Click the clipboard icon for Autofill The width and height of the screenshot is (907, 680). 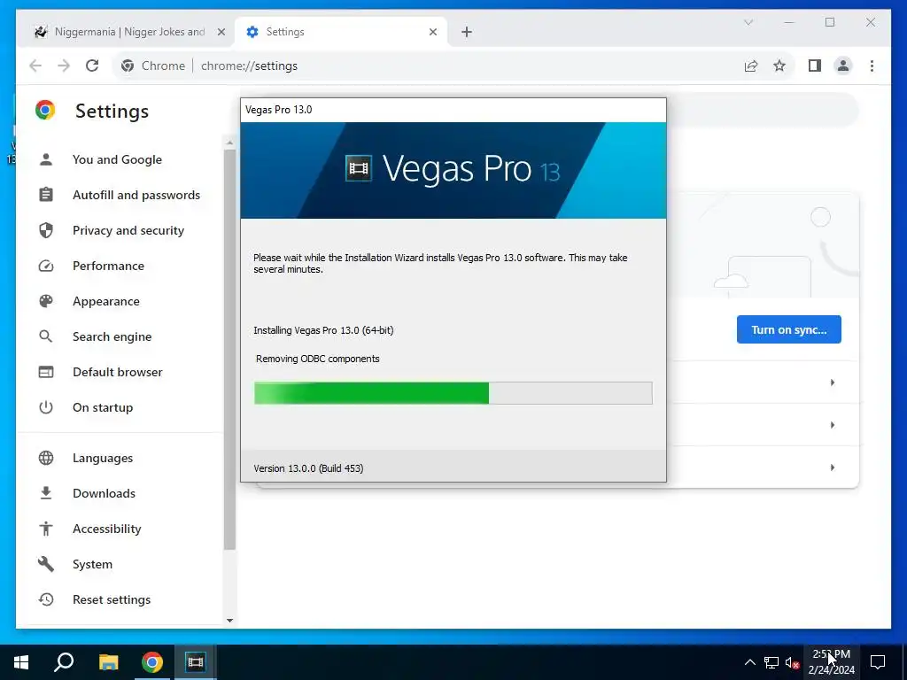[46, 195]
